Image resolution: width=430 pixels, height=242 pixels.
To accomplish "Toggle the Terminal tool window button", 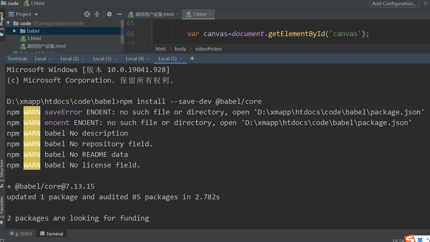I will pyautogui.click(x=52, y=234).
